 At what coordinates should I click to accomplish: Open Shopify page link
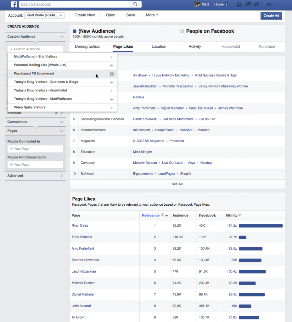coord(186,174)
